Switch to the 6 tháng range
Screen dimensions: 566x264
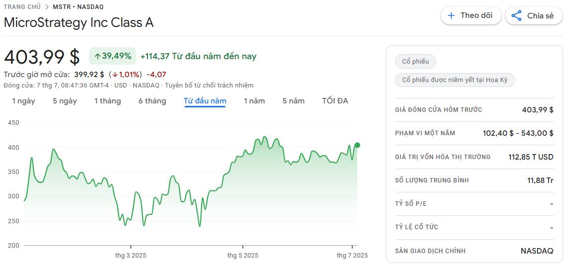[152, 101]
